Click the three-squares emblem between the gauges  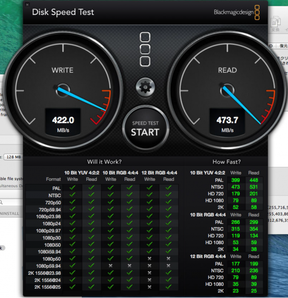point(145,49)
